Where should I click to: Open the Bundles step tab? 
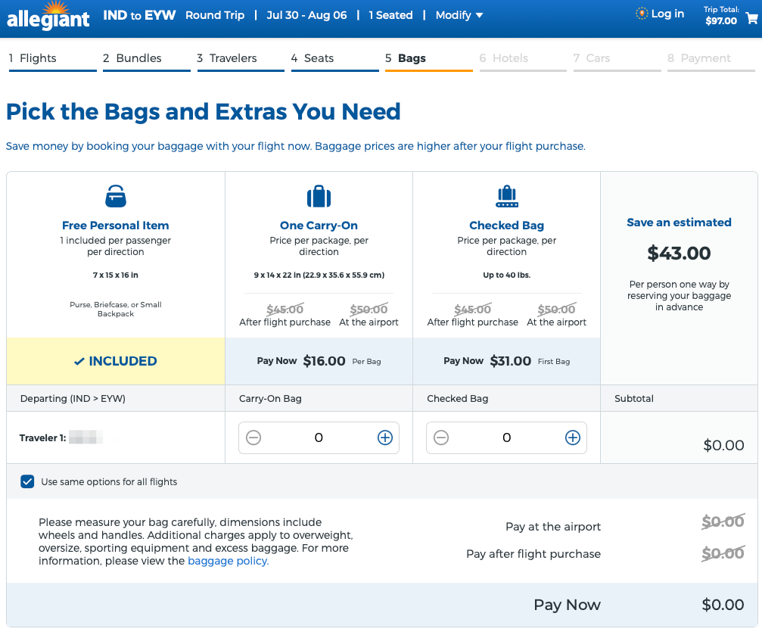coord(146,58)
